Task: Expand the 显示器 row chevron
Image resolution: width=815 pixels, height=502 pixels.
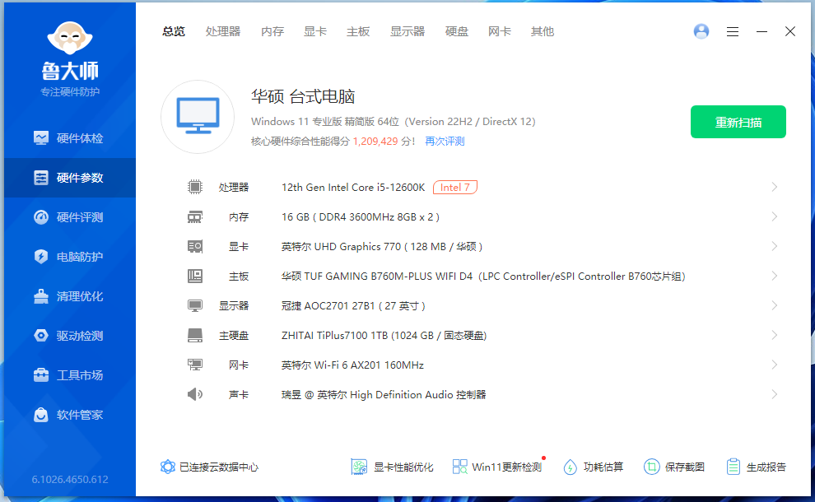Action: (x=775, y=305)
